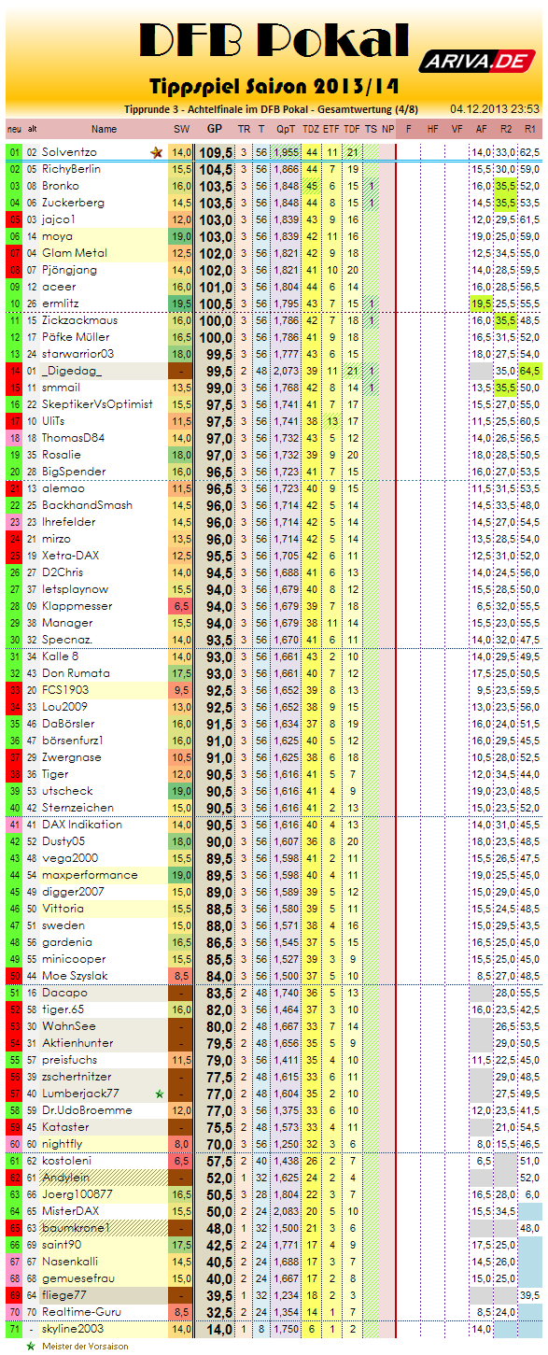Click the gold star beside Solventzo
The width and height of the screenshot is (548, 1355).
click(155, 151)
